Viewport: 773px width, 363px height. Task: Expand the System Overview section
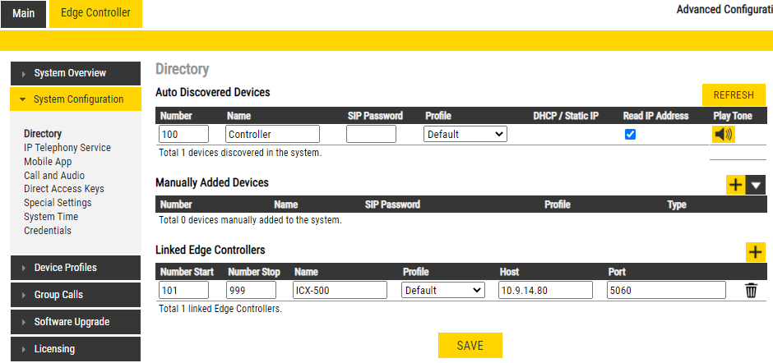75,73
